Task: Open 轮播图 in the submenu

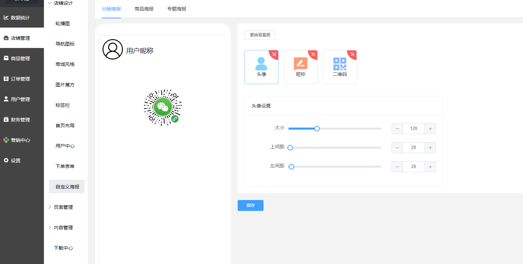Action: 63,23
